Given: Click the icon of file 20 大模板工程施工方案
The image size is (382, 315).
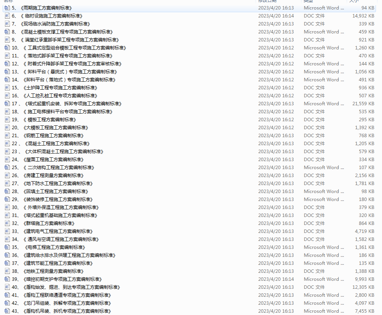Looking at the screenshot, I should pyautogui.click(x=7, y=128).
